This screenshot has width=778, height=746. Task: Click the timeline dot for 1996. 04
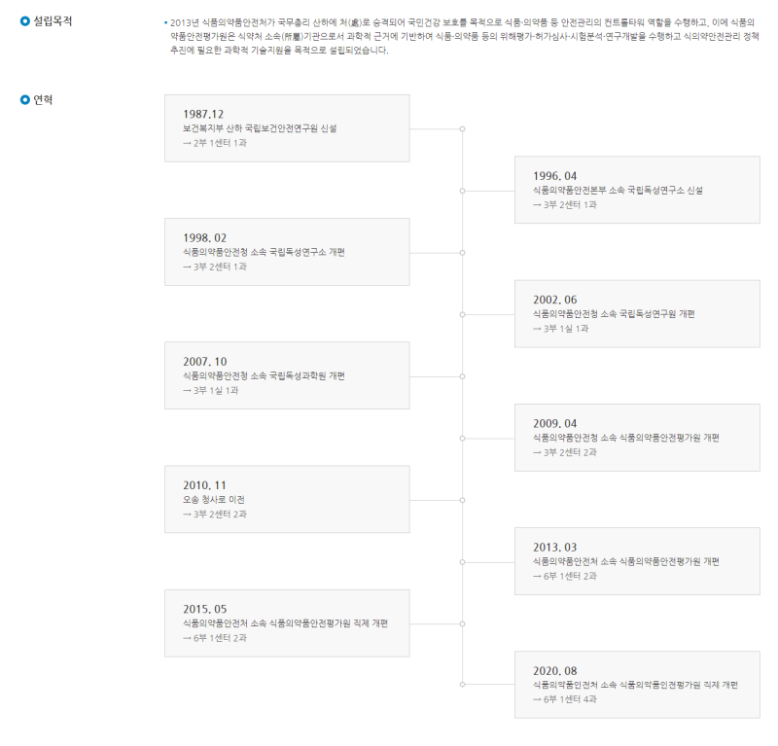click(x=462, y=191)
